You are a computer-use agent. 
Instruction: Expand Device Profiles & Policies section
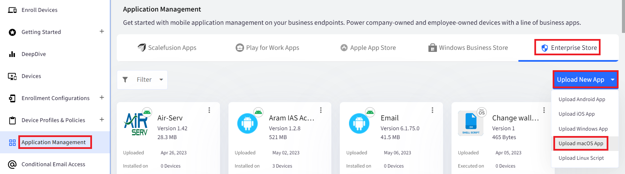point(102,119)
